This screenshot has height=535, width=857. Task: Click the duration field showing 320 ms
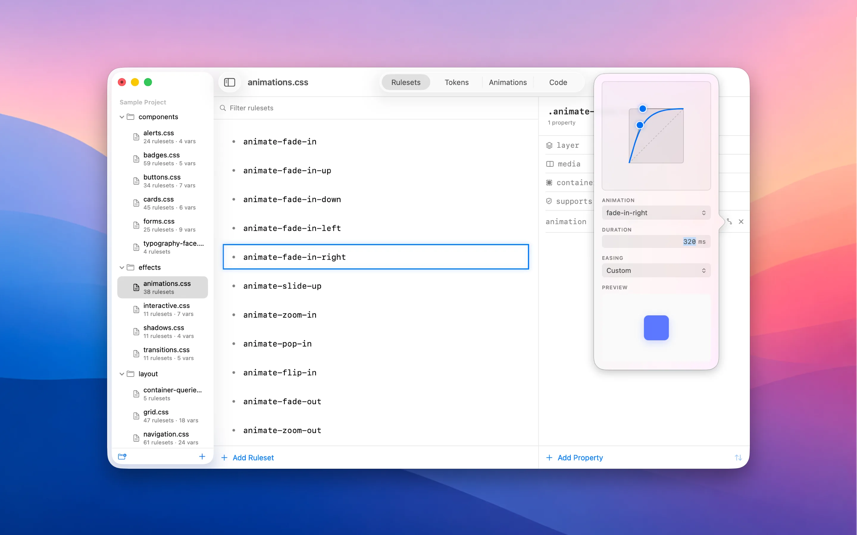(x=656, y=242)
